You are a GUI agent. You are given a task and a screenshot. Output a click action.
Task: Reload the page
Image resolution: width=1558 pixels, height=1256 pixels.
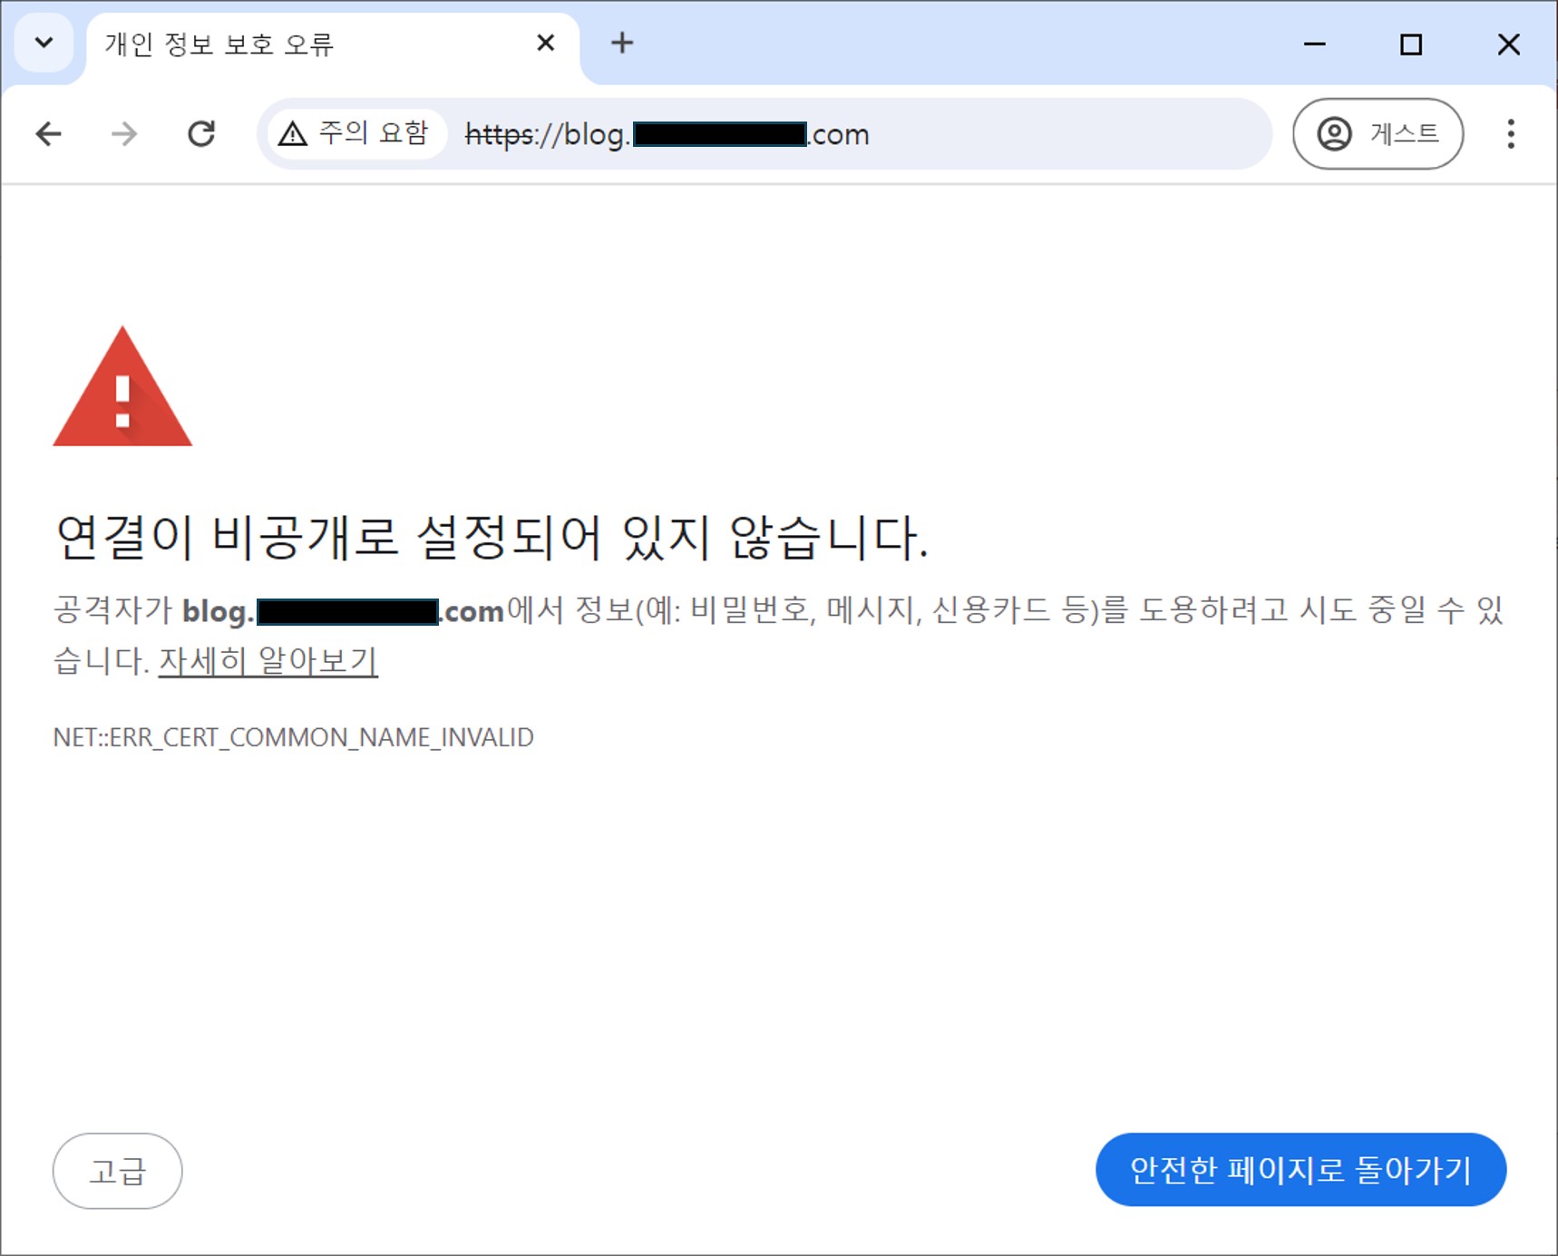point(200,134)
